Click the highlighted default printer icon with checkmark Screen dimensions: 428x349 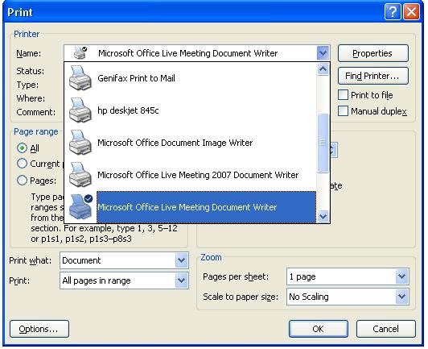(x=80, y=207)
